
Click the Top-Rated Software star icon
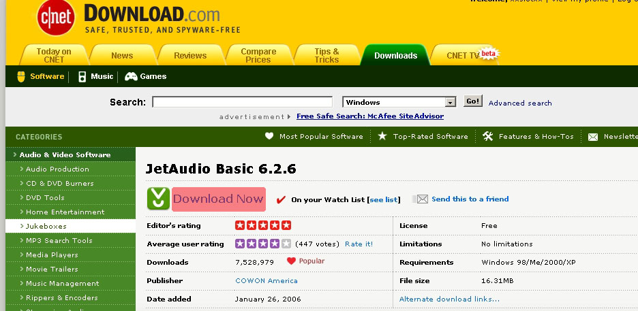point(382,136)
